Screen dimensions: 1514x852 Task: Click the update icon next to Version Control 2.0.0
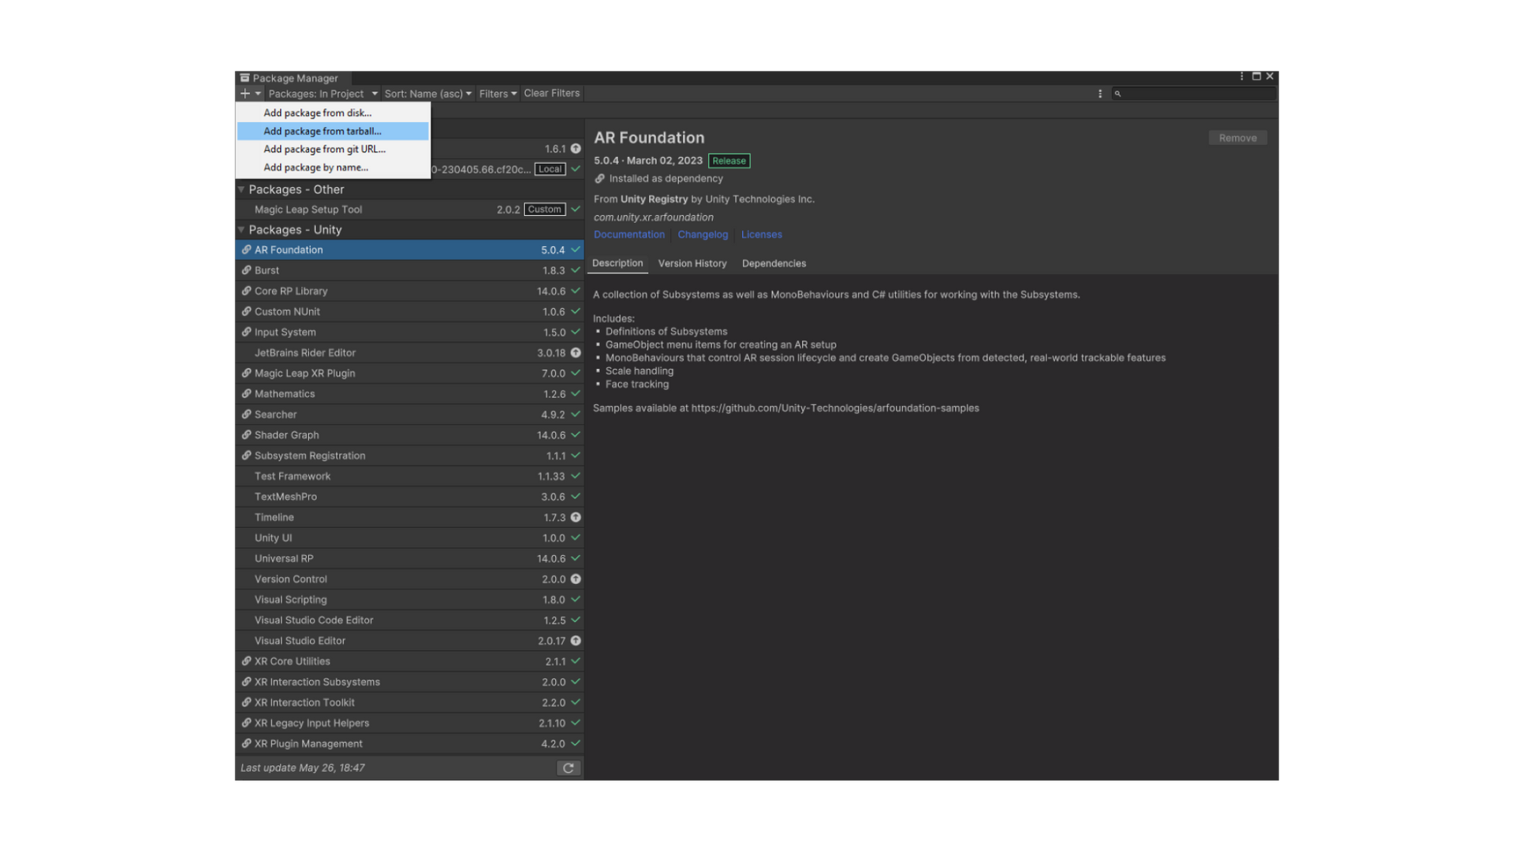click(576, 579)
